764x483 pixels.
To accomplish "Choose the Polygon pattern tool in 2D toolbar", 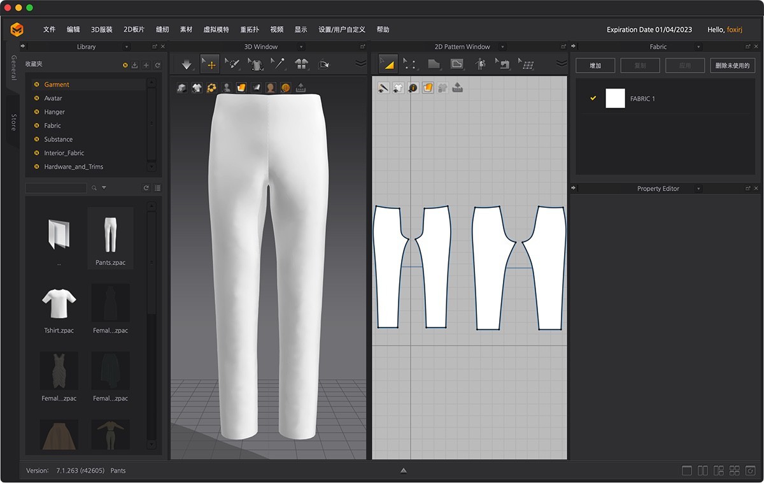I will [434, 64].
